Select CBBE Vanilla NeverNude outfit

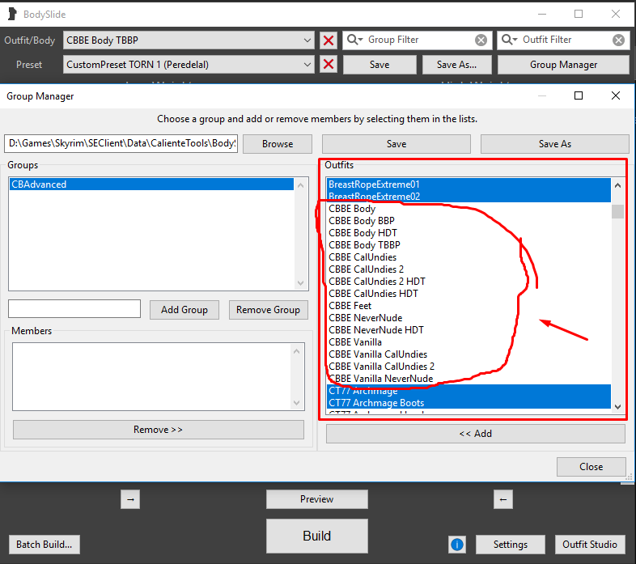click(x=380, y=379)
